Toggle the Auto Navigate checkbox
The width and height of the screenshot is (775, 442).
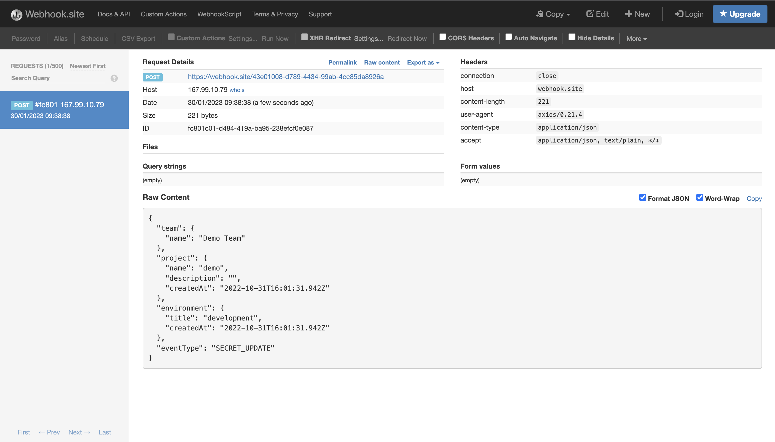(508, 37)
